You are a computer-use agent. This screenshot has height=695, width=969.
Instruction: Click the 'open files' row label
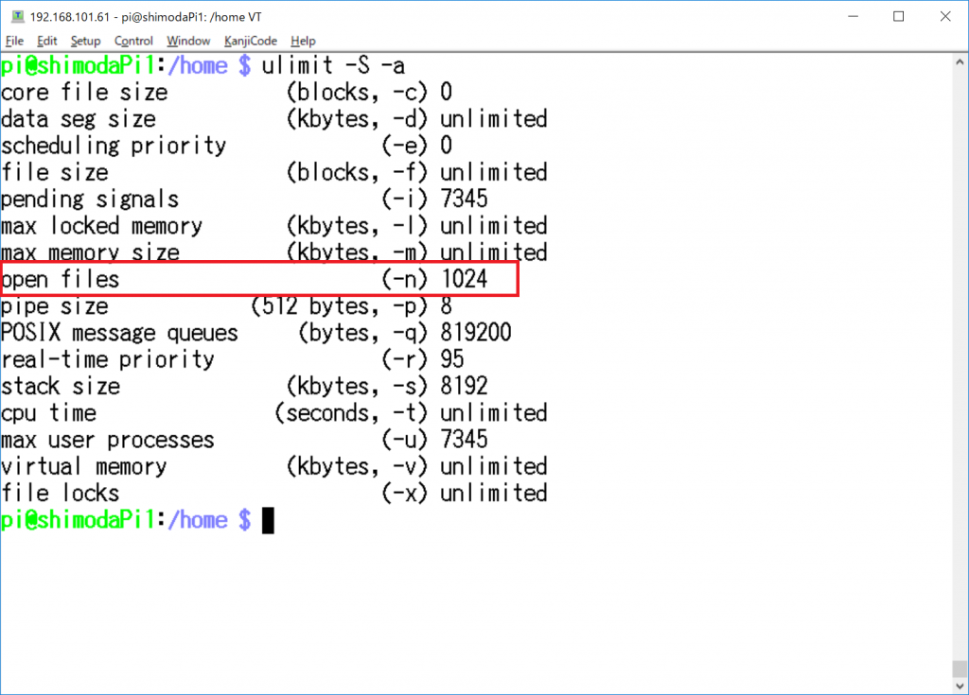(x=60, y=279)
